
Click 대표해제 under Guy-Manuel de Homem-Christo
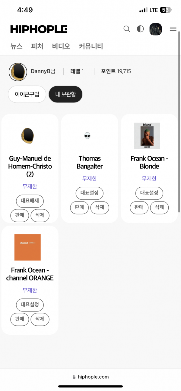pos(30,201)
